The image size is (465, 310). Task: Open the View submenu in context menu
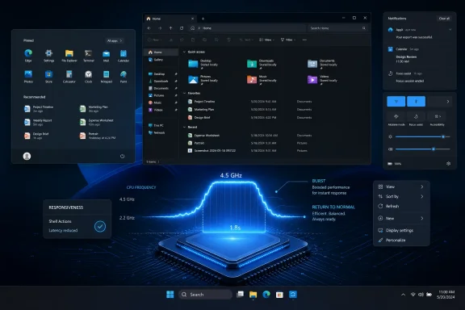tap(401, 186)
